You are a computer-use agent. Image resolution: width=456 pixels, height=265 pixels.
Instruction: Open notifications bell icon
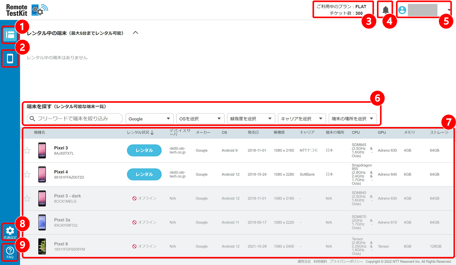[x=386, y=10]
